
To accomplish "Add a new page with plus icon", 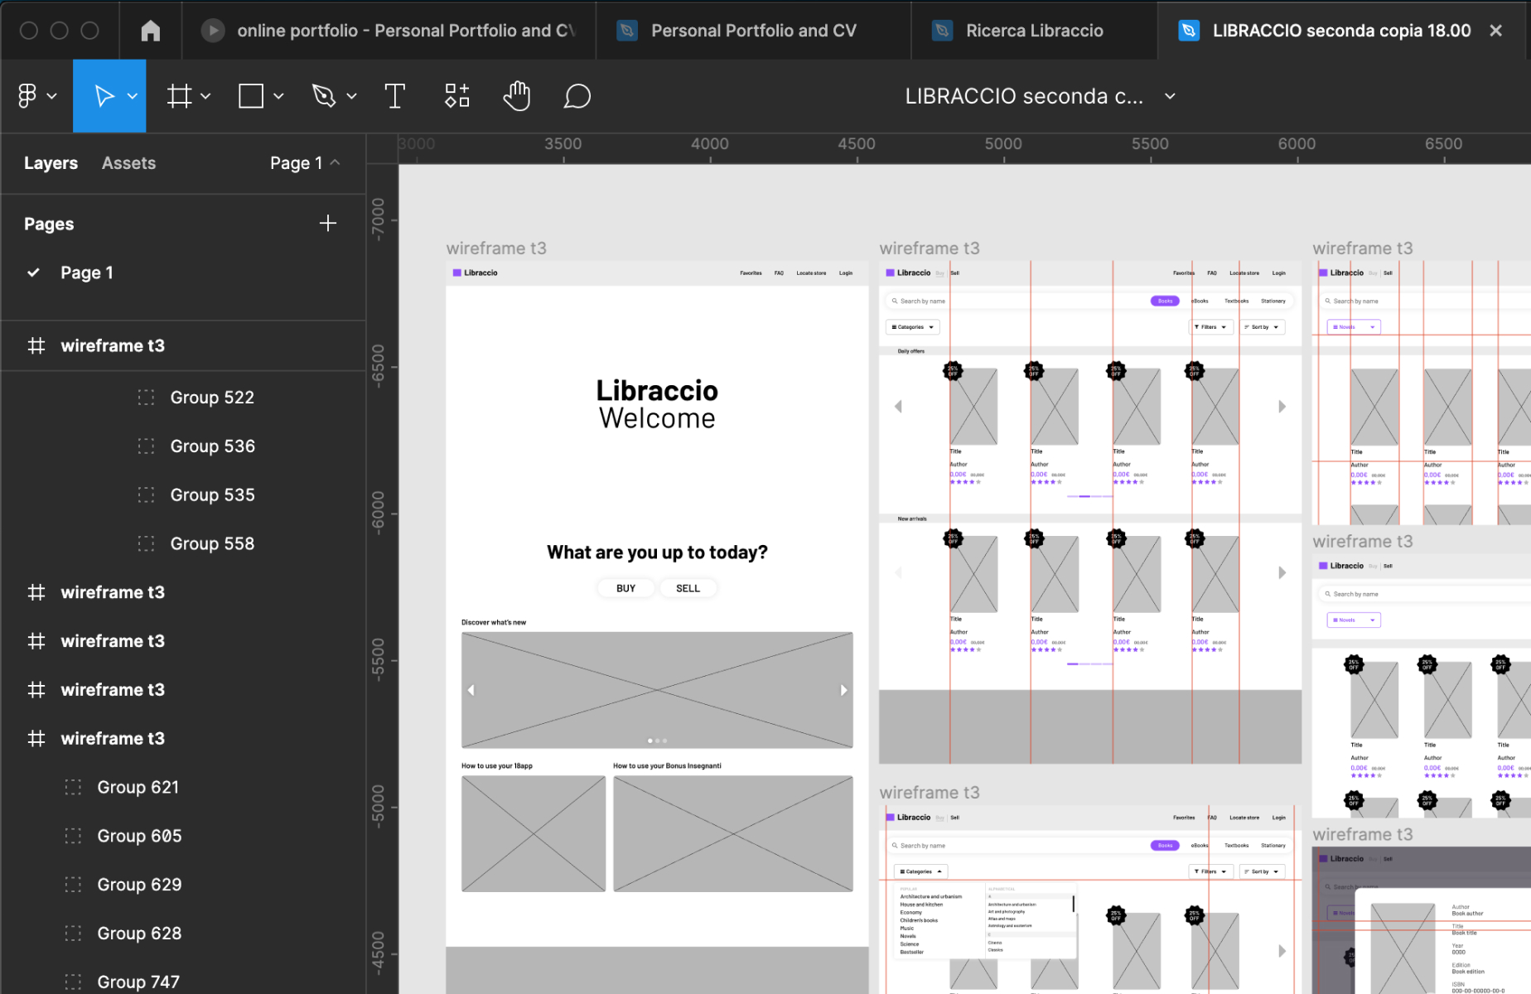I will (x=328, y=224).
